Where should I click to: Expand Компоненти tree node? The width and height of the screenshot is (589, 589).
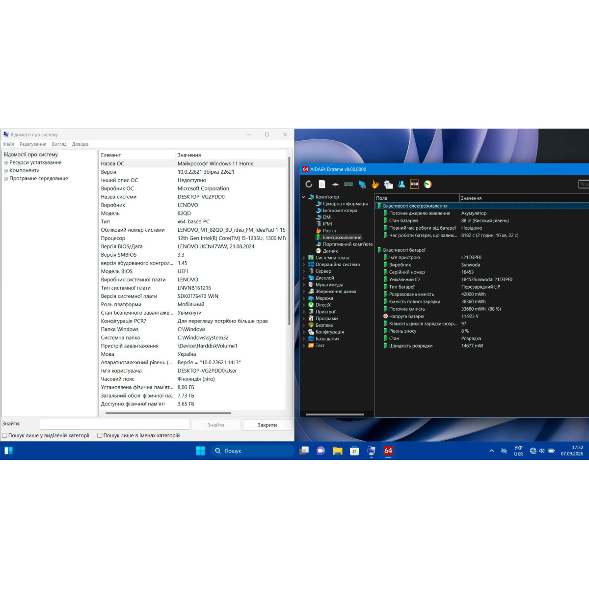coord(6,170)
